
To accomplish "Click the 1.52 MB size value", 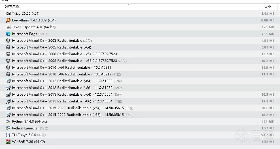I will [x=268, y=128].
